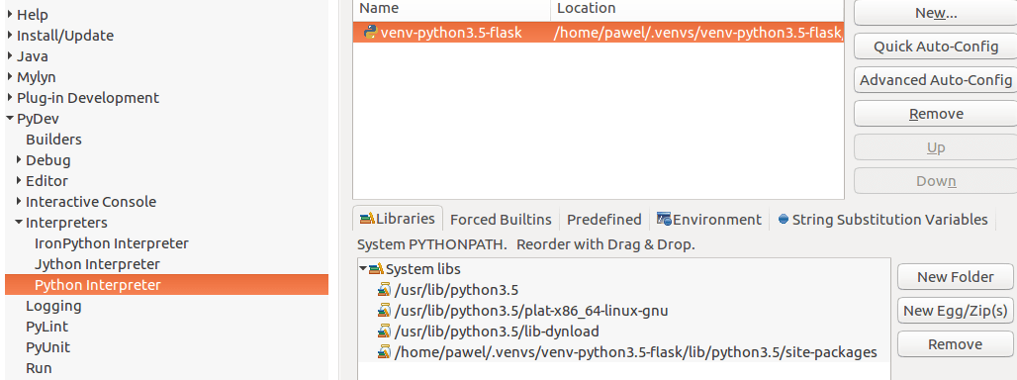
Task: Switch to the Forced Builtins tab
Action: pos(501,219)
